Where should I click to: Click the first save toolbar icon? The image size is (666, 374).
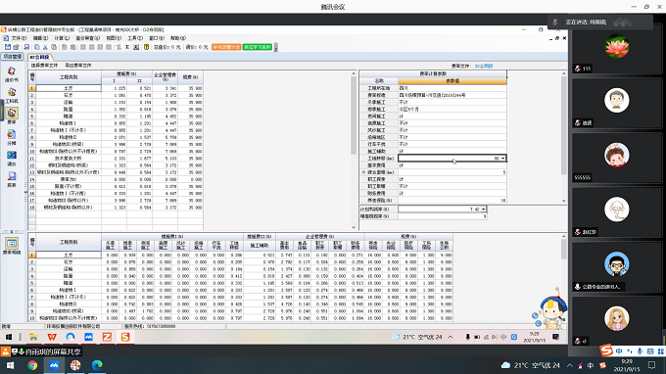[x=8, y=47]
